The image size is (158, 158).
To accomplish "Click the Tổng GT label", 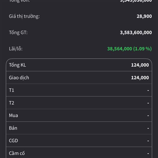I will click(18, 32).
